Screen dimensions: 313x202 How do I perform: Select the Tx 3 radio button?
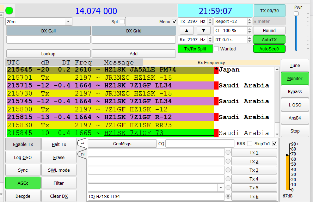228,170
